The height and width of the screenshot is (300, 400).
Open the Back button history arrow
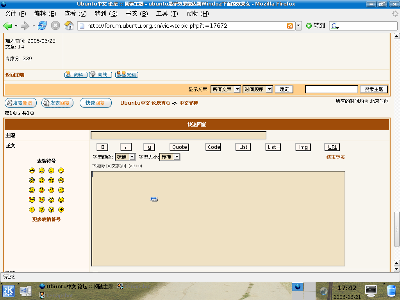[16, 26]
